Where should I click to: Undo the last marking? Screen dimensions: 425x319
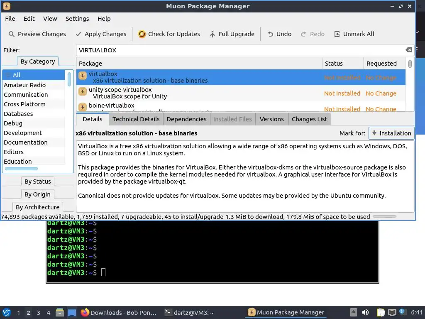click(x=279, y=34)
